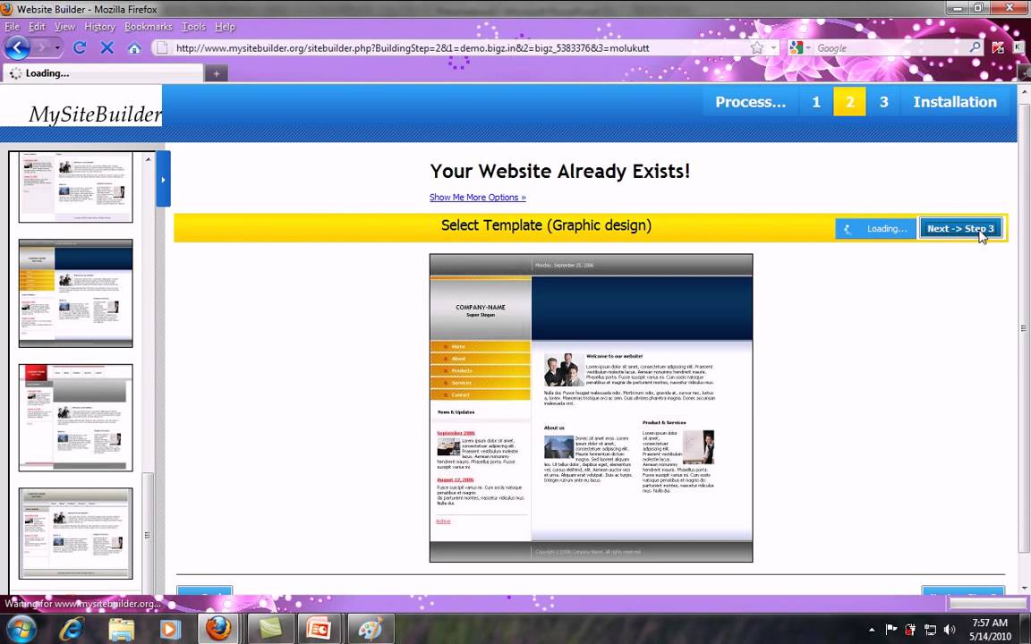Jump to step 3 in header
Viewport: 1031px width, 644px height.
[x=883, y=102]
